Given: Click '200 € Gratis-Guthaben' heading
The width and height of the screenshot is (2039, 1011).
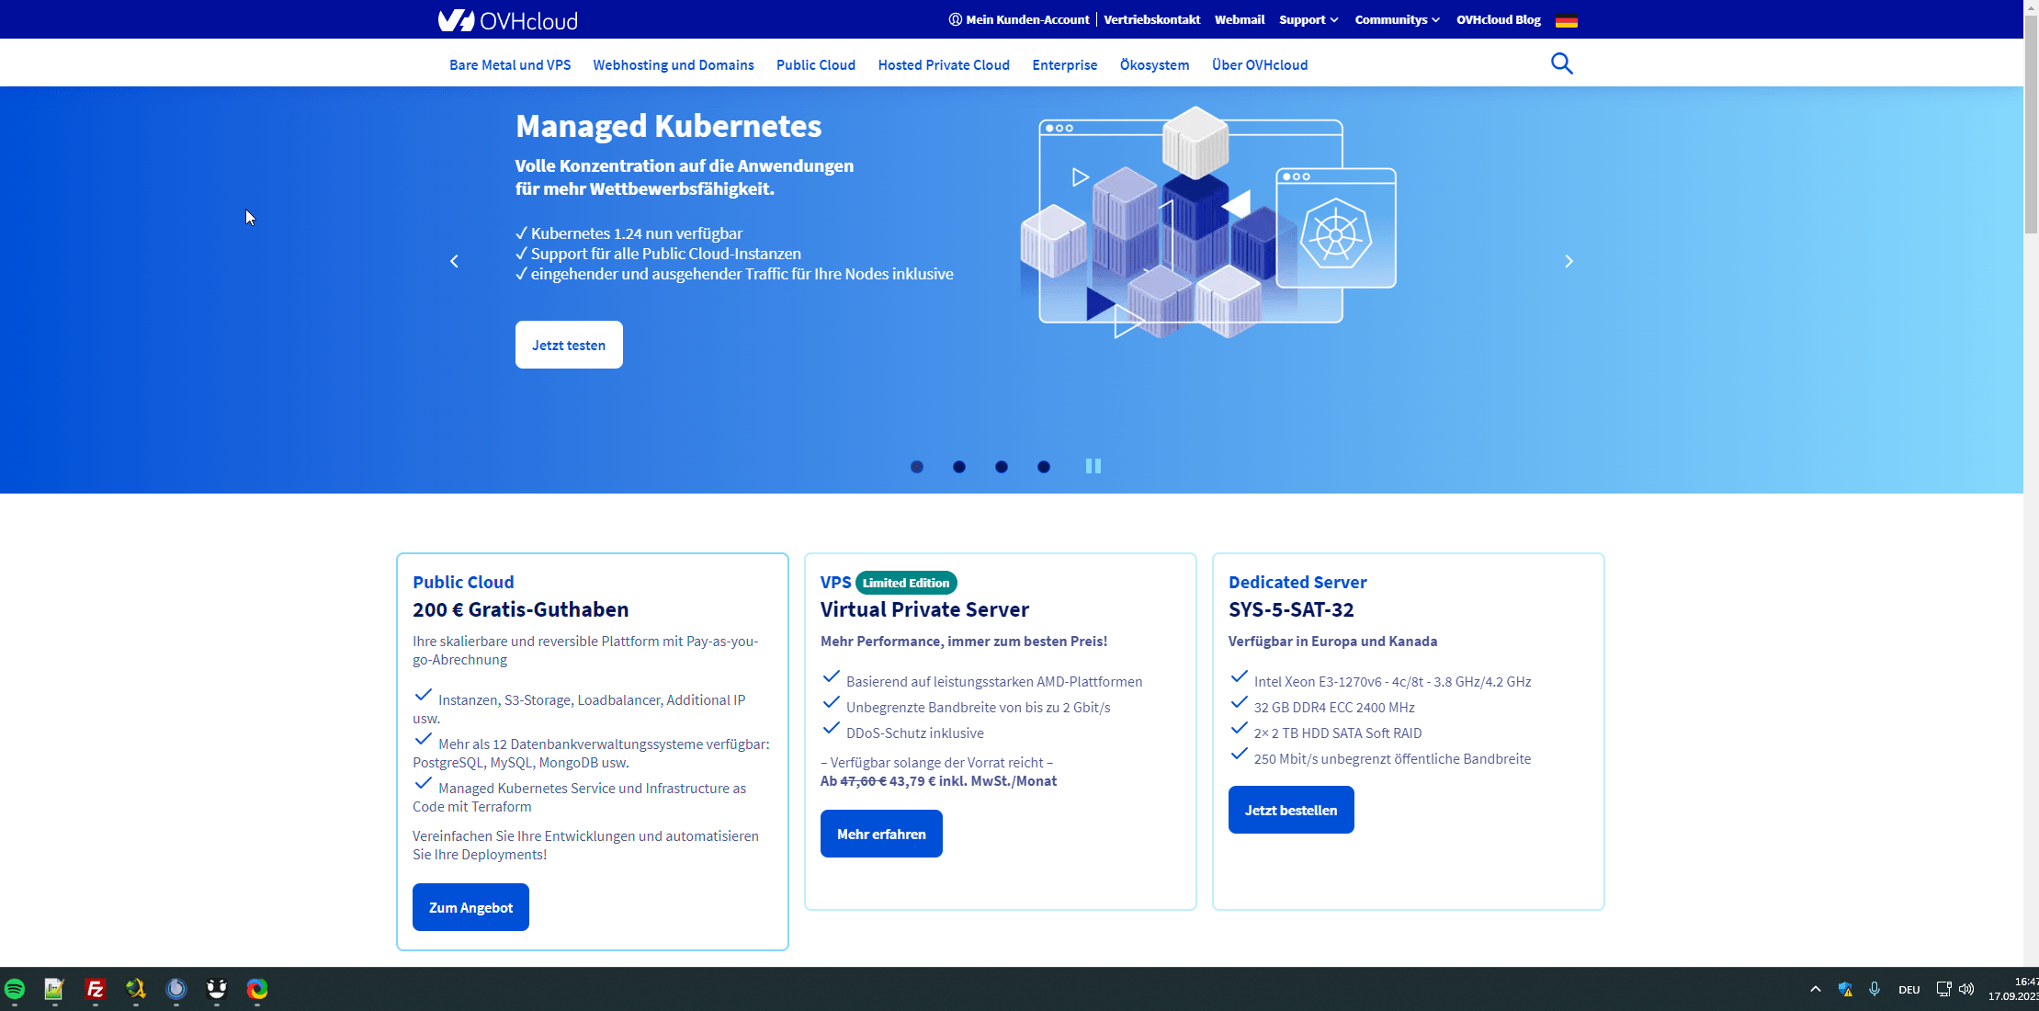Looking at the screenshot, I should (520, 609).
